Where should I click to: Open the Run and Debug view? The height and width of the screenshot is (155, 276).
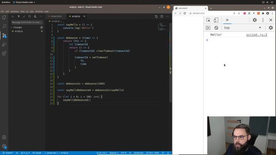tap(4, 44)
